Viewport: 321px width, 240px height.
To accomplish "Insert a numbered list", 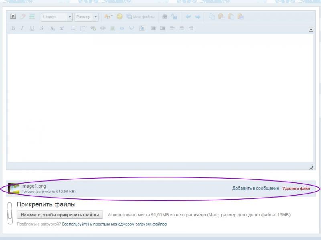I will click(83, 28).
